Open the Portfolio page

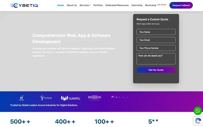(98, 5)
